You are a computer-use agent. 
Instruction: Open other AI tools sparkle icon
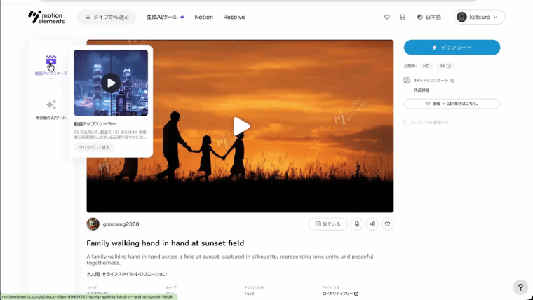tap(50, 104)
